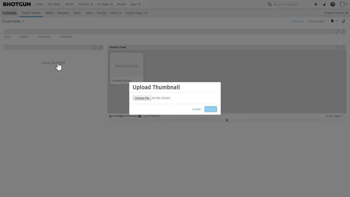Click the large thumbnail size icon

coord(140,116)
